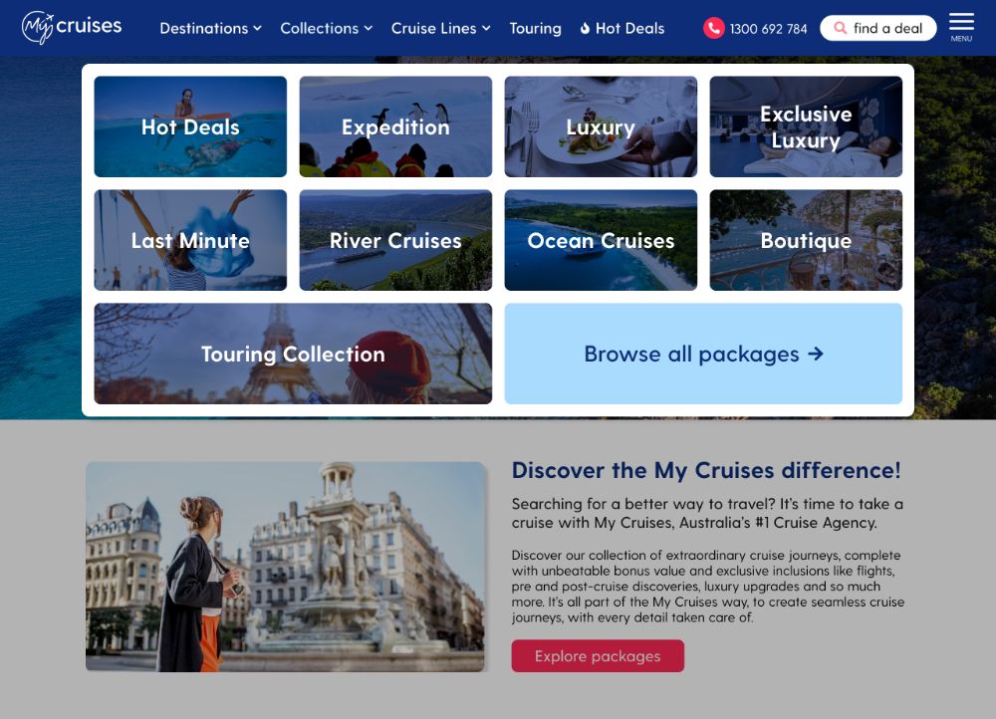This screenshot has height=719, width=996.
Task: Open the Touring Collection tile
Action: pyautogui.click(x=293, y=354)
